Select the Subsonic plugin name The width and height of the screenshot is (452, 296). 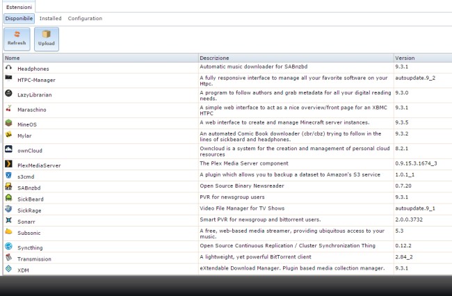pyautogui.click(x=29, y=233)
